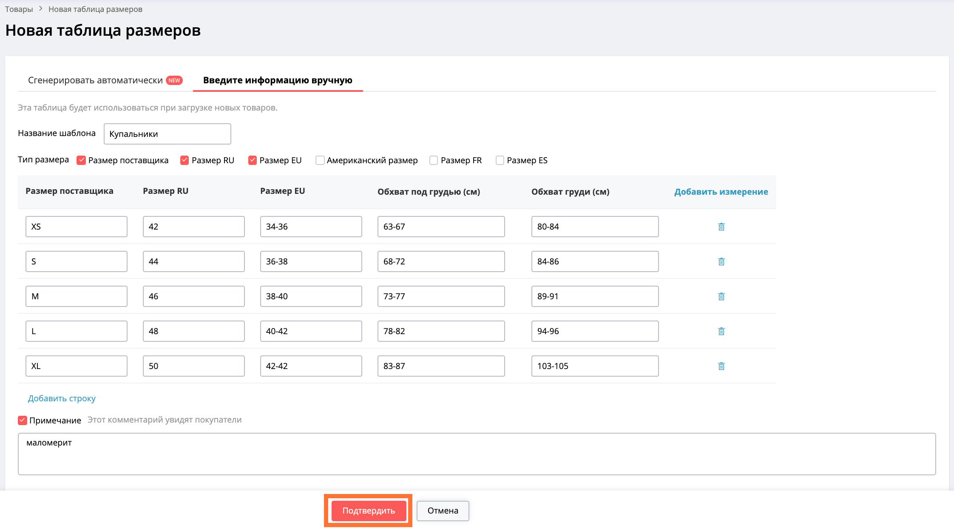Click Добавить строку link
Screen dimensions: 954x528
coord(62,398)
